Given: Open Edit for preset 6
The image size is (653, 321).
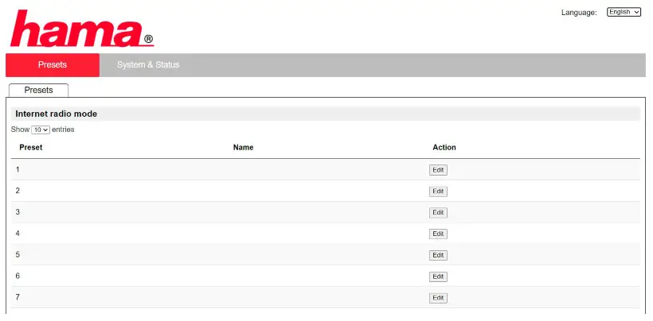Looking at the screenshot, I should [438, 277].
